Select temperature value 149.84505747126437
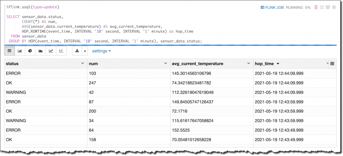Screen dimensions: 343x156 193,102
